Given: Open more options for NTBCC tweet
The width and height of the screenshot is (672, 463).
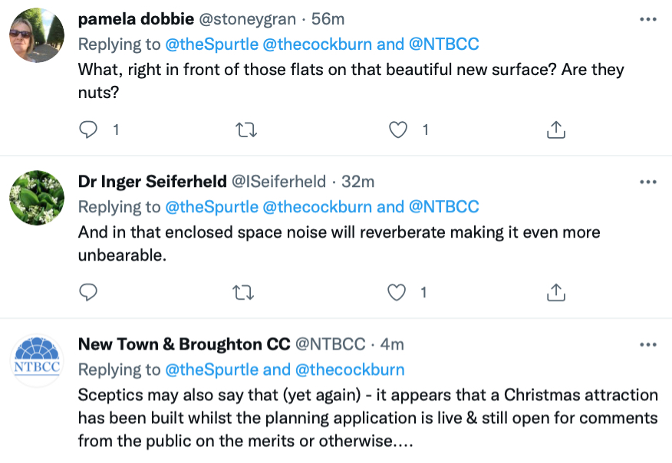Looking at the screenshot, I should (648, 345).
